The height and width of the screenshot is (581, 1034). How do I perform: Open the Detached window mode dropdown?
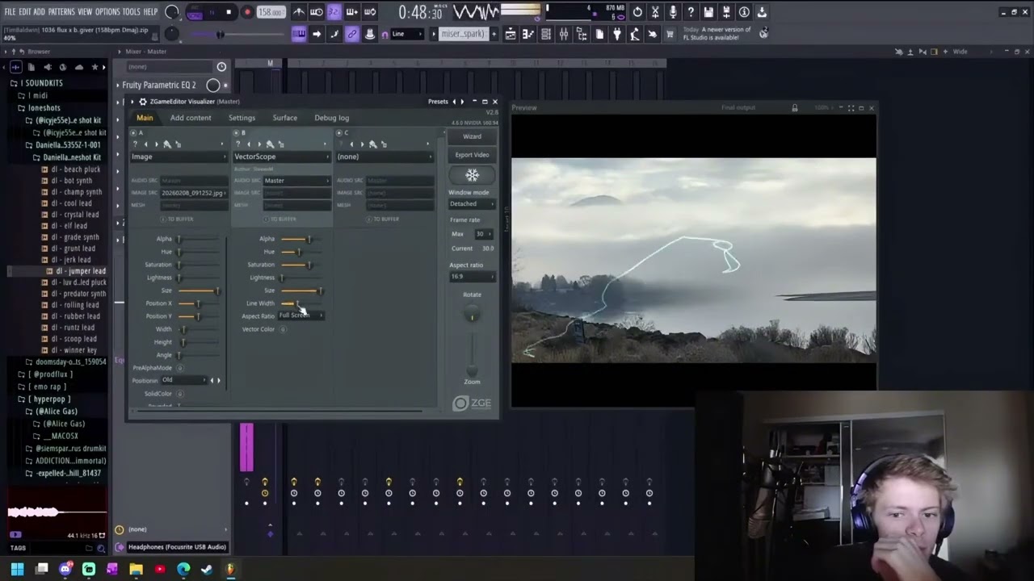tap(473, 203)
